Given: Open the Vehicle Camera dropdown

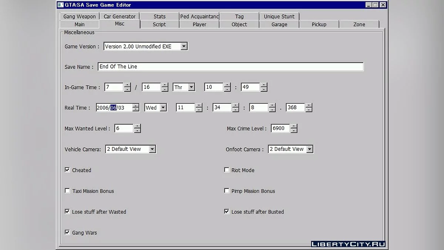Looking at the screenshot, I should coord(152,149).
